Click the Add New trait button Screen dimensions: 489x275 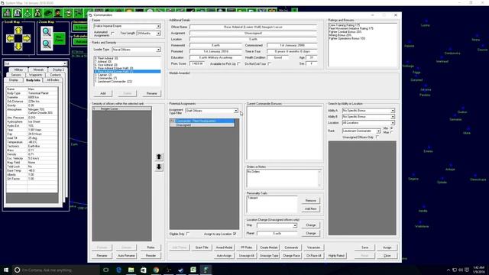311,209
